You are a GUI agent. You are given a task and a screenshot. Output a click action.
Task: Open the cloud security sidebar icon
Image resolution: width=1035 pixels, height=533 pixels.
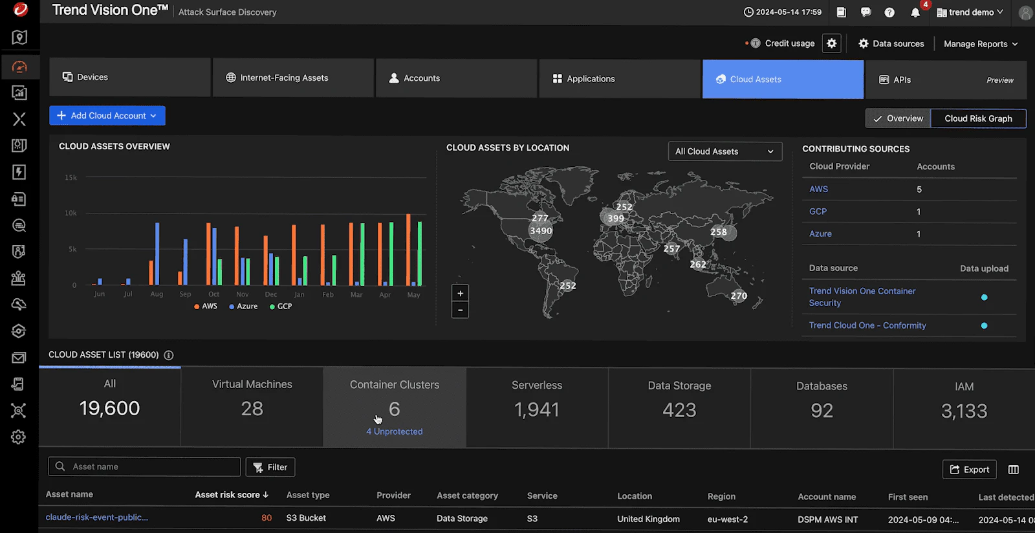(19, 304)
